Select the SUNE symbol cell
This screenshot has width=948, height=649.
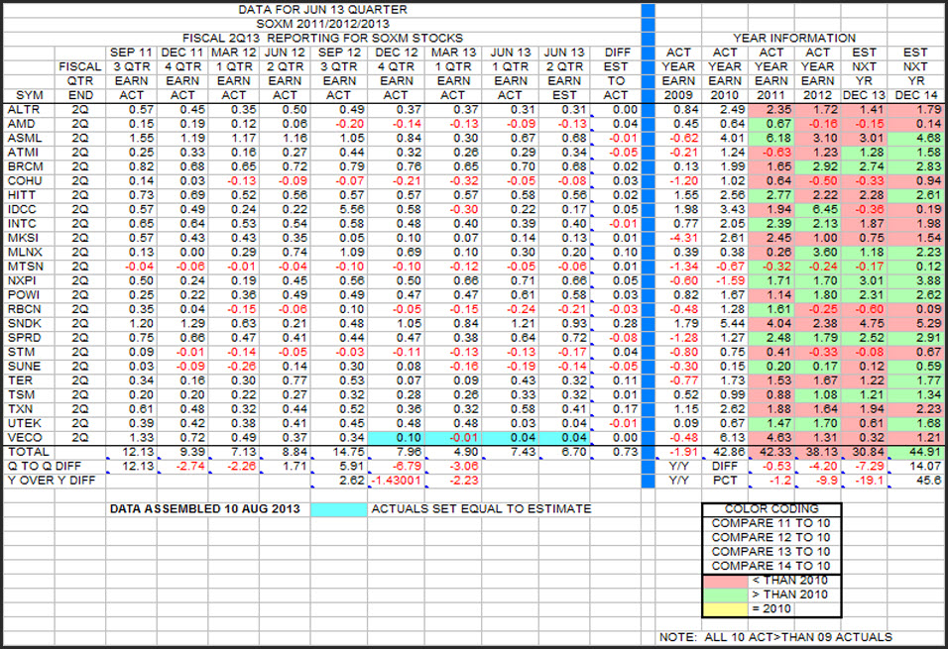point(29,367)
